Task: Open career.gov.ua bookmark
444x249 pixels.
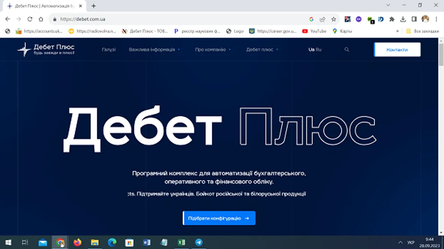Action: [273, 31]
